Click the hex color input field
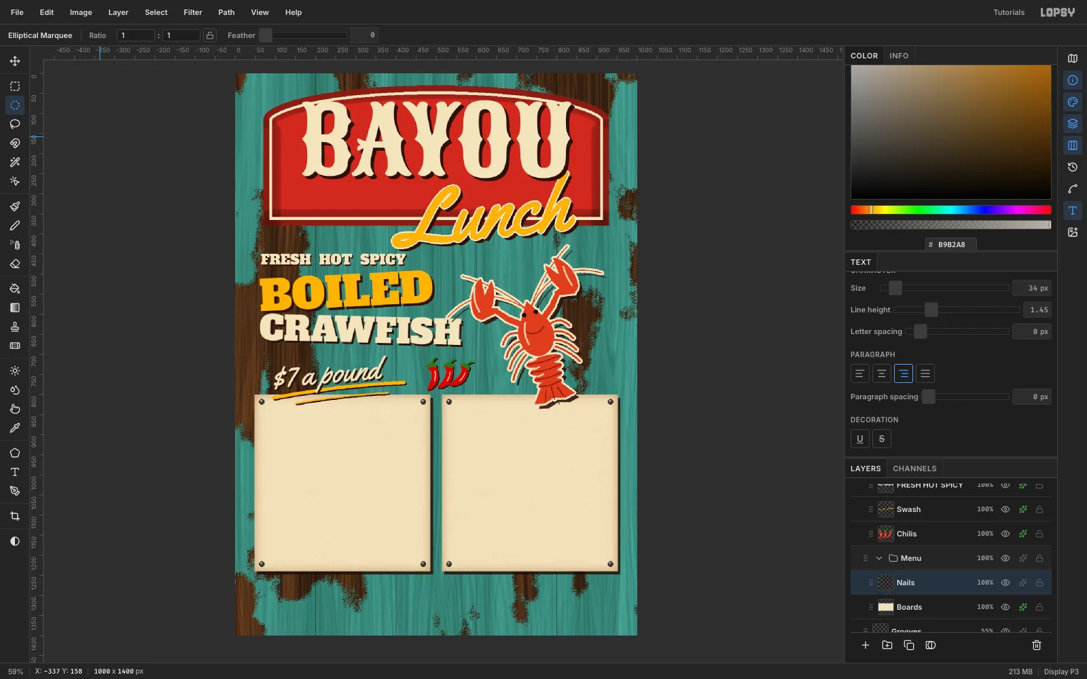Screen dimensions: 1087x679 tap(951, 244)
